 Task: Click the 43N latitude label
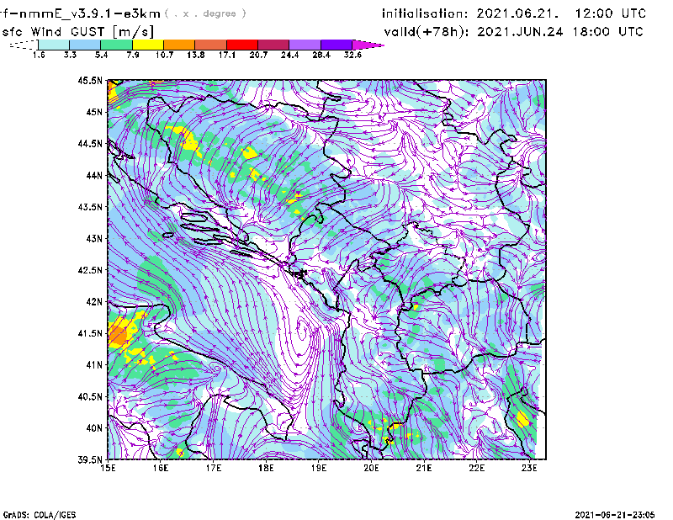pos(94,238)
